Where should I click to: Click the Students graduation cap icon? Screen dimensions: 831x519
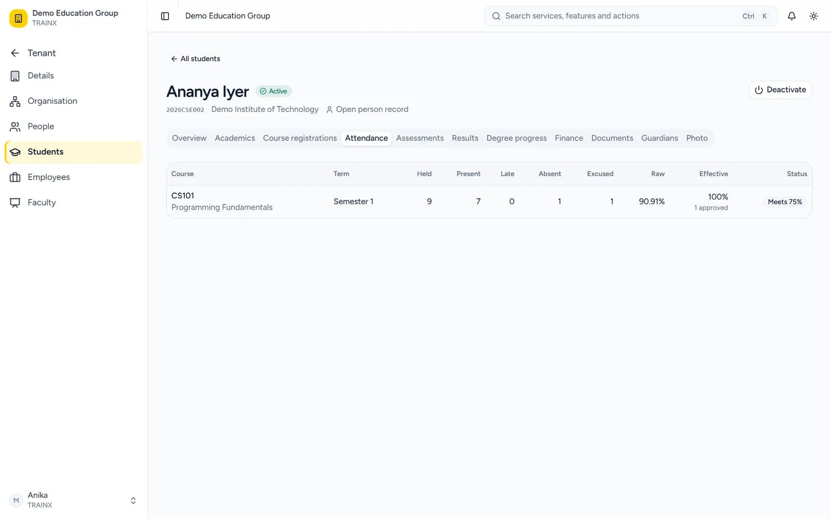tap(15, 152)
